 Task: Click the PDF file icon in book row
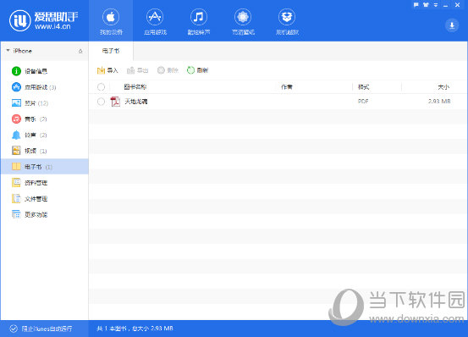[x=115, y=102]
